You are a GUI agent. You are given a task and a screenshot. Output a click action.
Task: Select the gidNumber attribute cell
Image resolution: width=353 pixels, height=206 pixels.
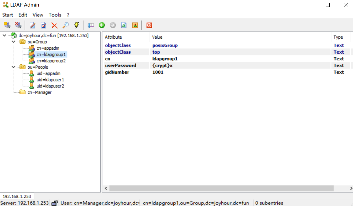coord(117,72)
